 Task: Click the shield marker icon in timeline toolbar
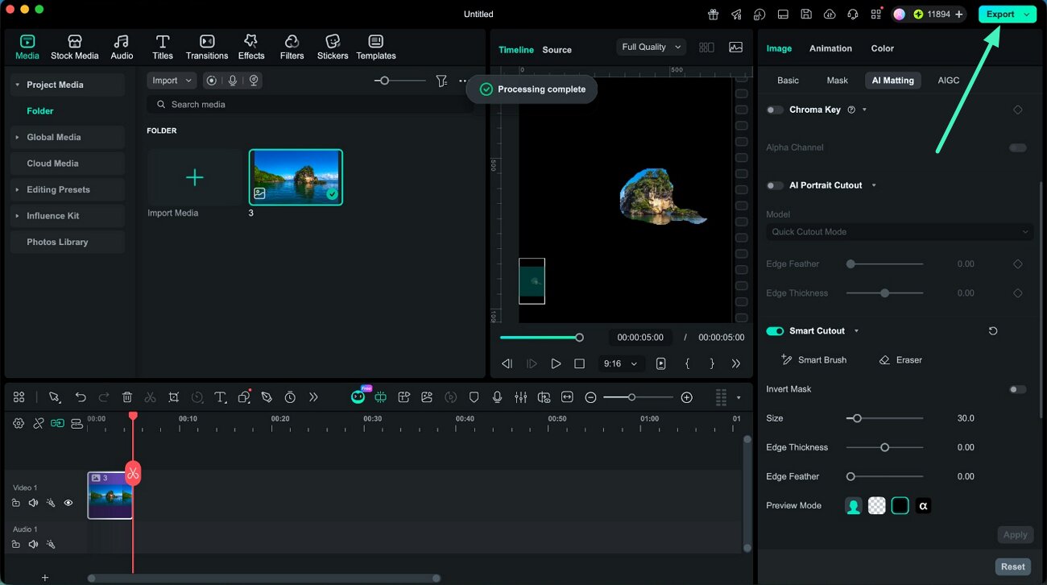[x=474, y=397]
